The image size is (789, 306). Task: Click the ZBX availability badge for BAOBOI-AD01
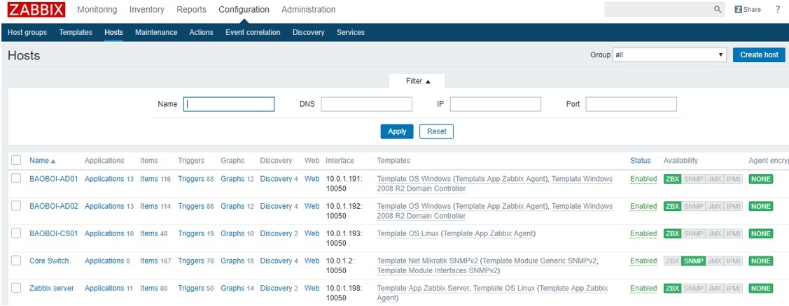click(x=672, y=179)
